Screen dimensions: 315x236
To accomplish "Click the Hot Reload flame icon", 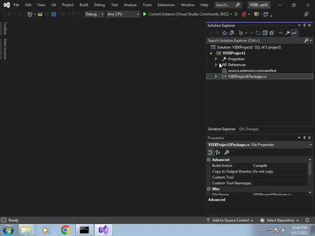I will [x=244, y=14].
